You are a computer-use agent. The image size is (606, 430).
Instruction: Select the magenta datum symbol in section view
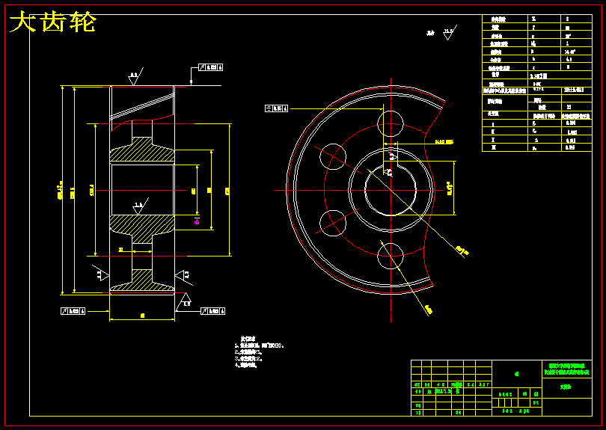[x=197, y=221]
